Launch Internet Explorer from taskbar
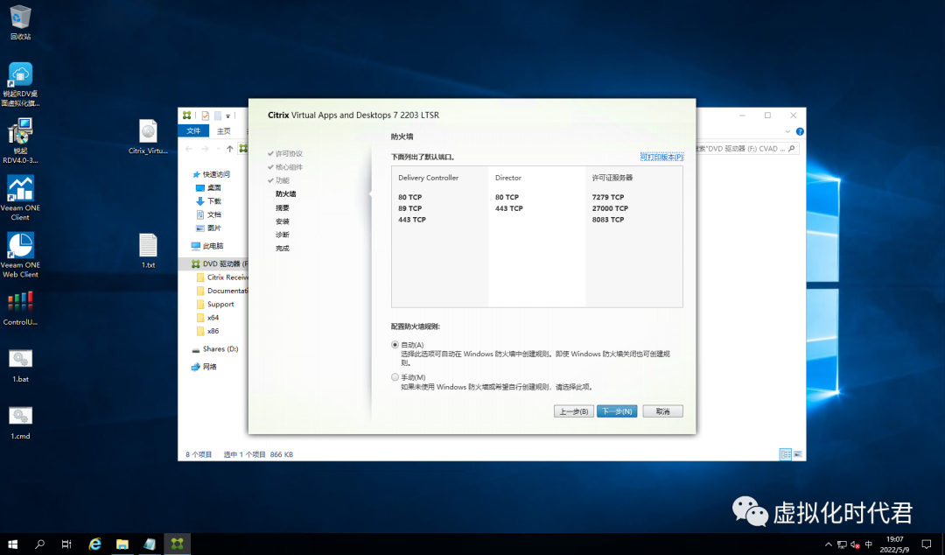The width and height of the screenshot is (945, 555). tap(94, 544)
